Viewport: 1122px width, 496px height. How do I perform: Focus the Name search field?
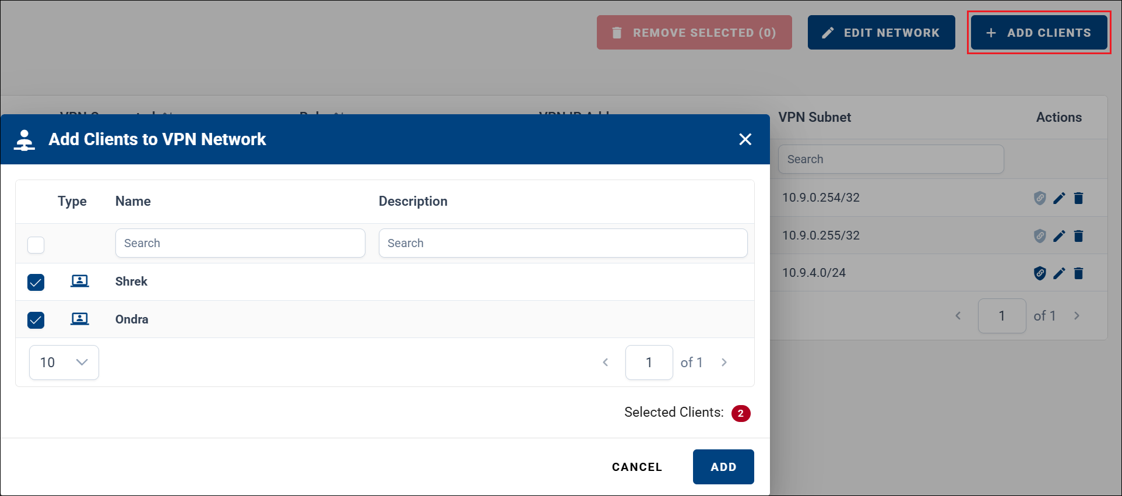pos(240,243)
